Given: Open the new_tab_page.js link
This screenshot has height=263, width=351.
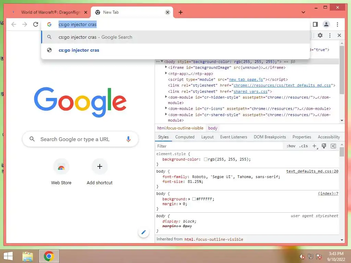Looking at the screenshot, I should [x=246, y=79].
